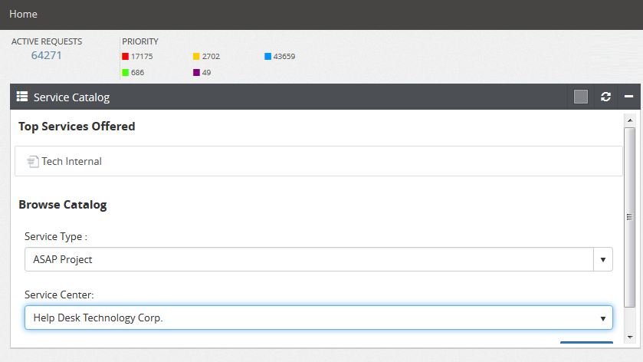Click the ASAP Project service type field

coord(307,259)
